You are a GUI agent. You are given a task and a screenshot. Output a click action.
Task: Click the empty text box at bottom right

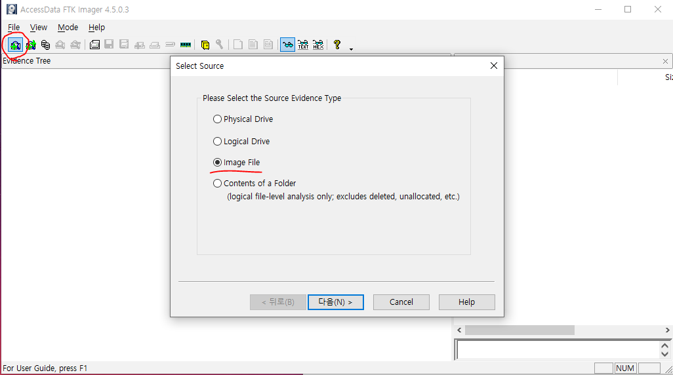click(x=558, y=349)
